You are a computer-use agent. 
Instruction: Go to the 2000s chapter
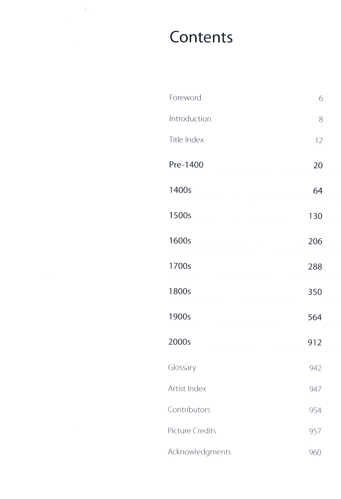point(179,342)
